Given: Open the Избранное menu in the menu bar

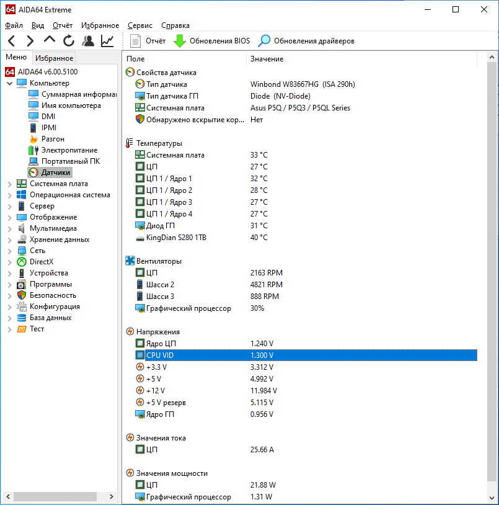Looking at the screenshot, I should click(100, 25).
